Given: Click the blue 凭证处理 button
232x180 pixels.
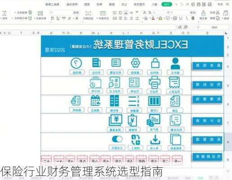Looking at the screenshot, I should [207, 85].
